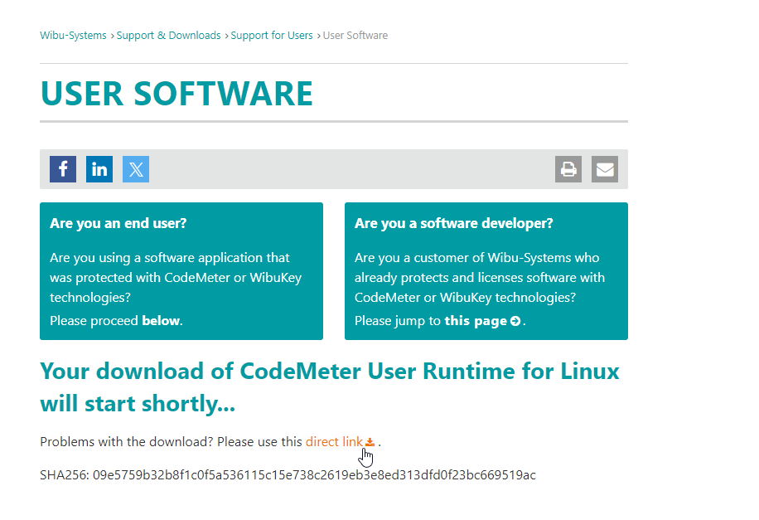Go to Support & Downloads breadcrumb

point(168,36)
